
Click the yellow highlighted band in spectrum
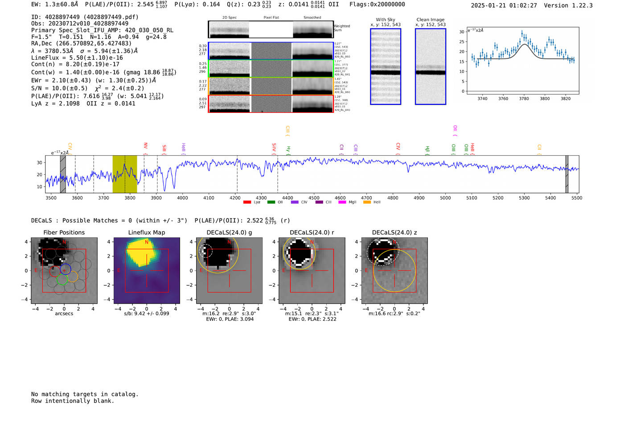(125, 174)
